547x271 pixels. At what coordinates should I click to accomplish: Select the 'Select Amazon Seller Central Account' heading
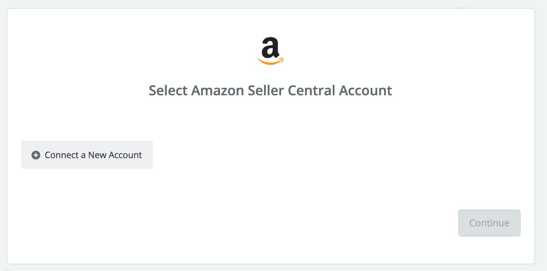click(270, 91)
